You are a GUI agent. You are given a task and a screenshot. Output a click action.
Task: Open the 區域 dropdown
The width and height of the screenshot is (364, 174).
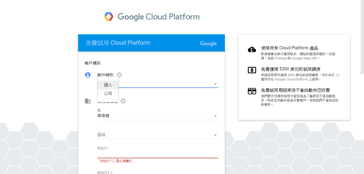(x=158, y=135)
